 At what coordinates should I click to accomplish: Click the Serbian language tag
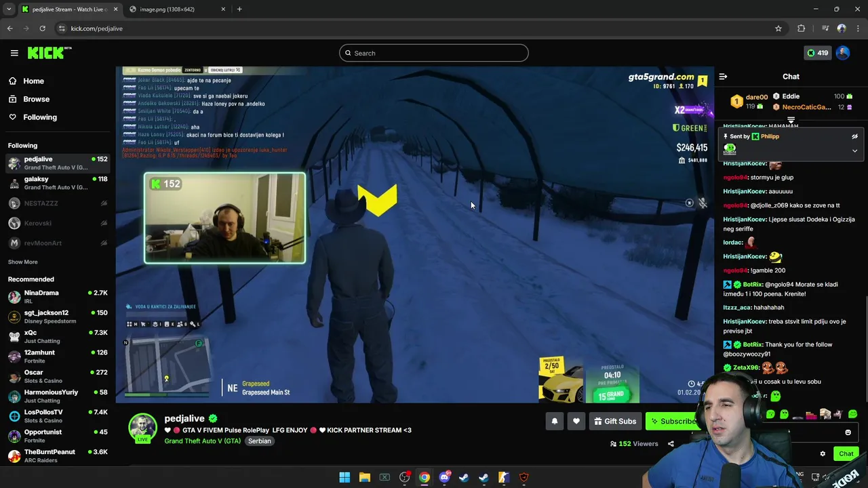(259, 441)
